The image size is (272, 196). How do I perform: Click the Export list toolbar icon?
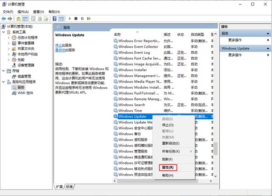pyautogui.click(x=46, y=19)
